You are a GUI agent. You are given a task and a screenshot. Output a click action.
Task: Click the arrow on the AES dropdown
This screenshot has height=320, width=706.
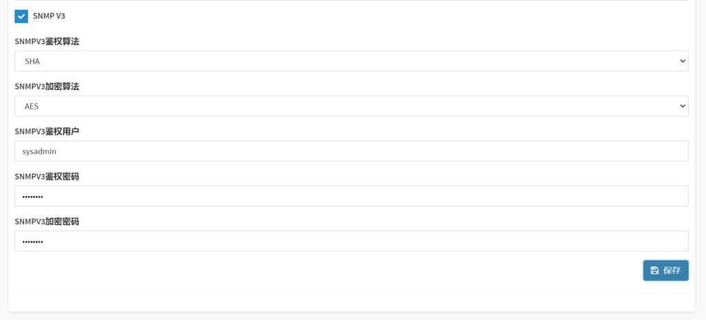point(683,106)
